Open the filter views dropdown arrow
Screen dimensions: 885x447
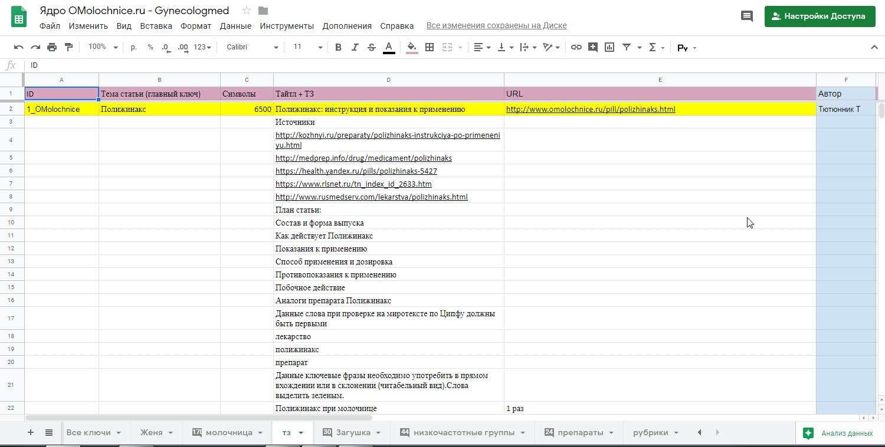click(640, 48)
